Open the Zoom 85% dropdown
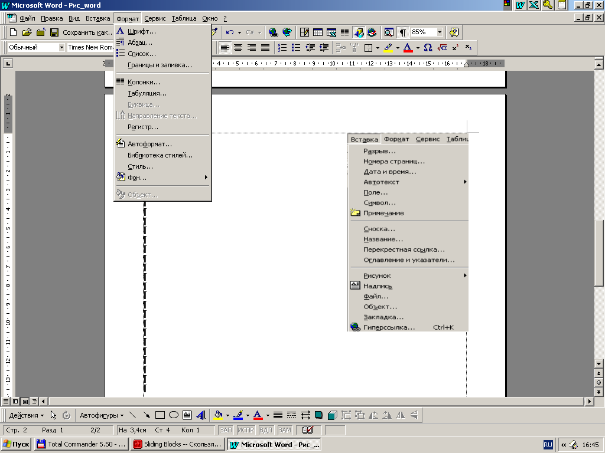Image resolution: width=605 pixels, height=453 pixels. tap(440, 32)
